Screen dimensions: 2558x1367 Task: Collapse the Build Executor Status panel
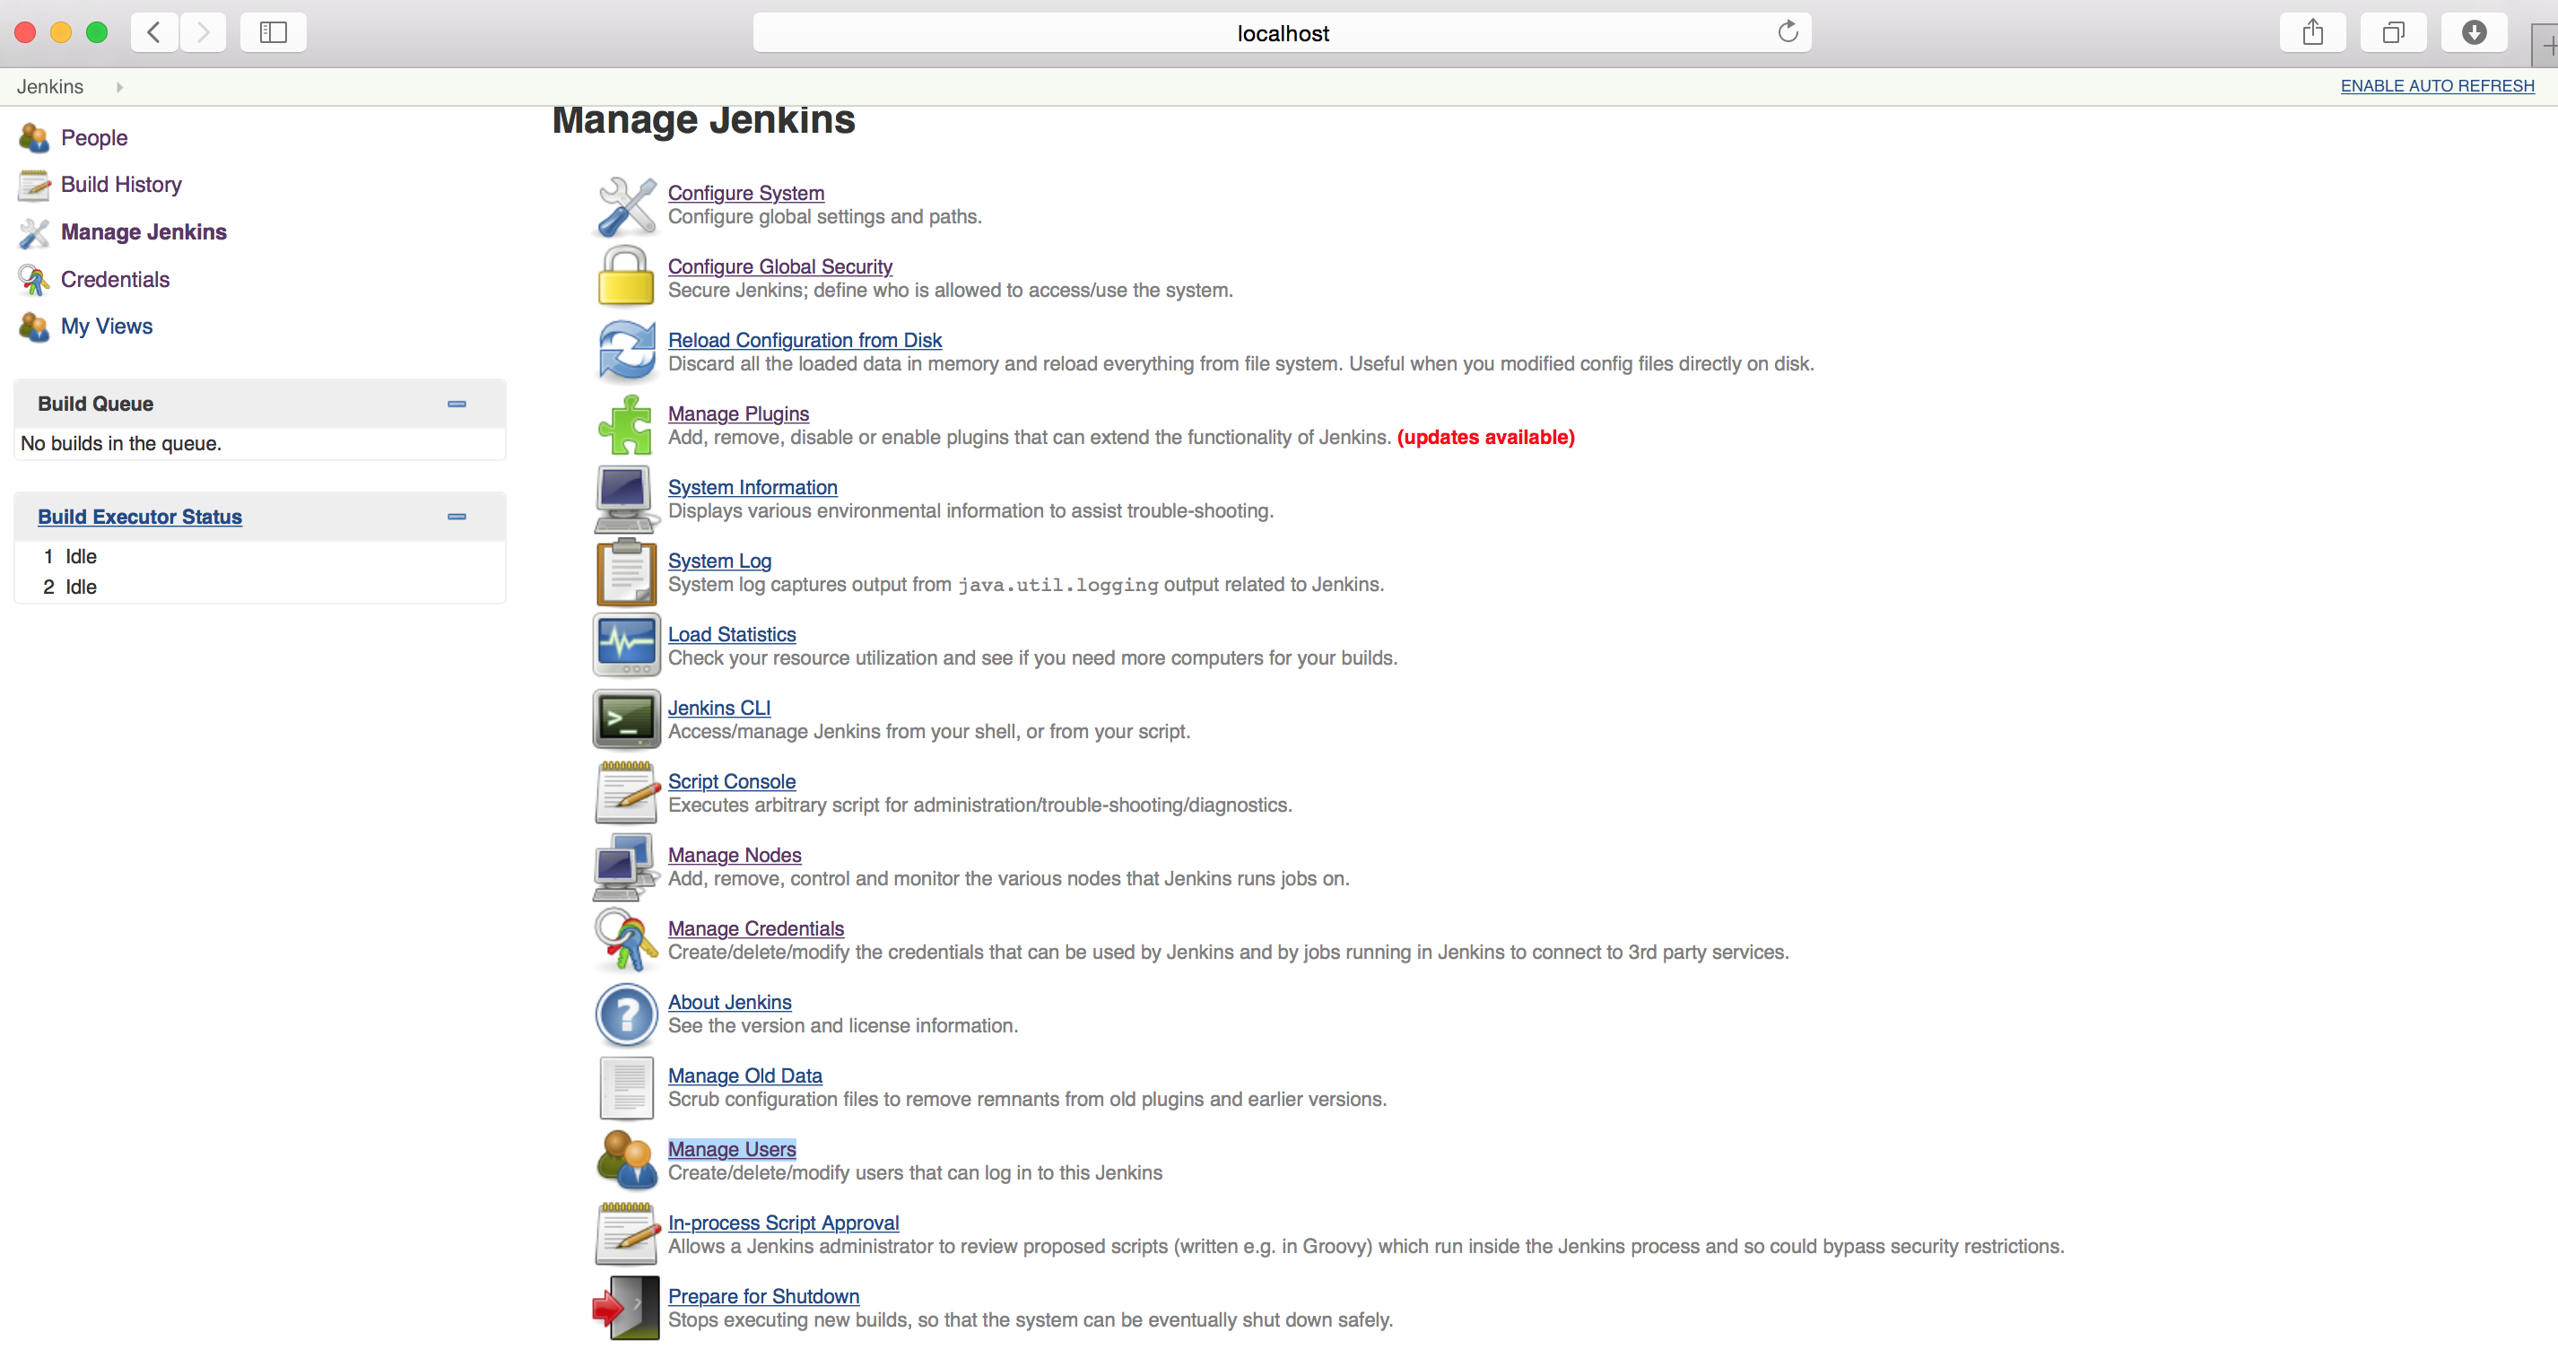(457, 517)
